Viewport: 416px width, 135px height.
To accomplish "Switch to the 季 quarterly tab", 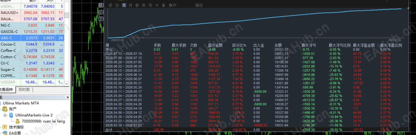I will tap(137, 5).
